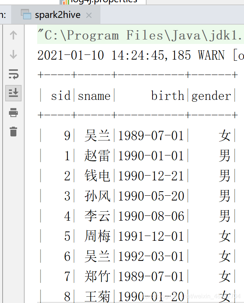
Task: Click name 周梅 in the table
Action: click(97, 236)
